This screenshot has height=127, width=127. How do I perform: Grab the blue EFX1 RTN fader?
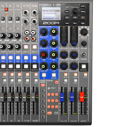(62, 97)
